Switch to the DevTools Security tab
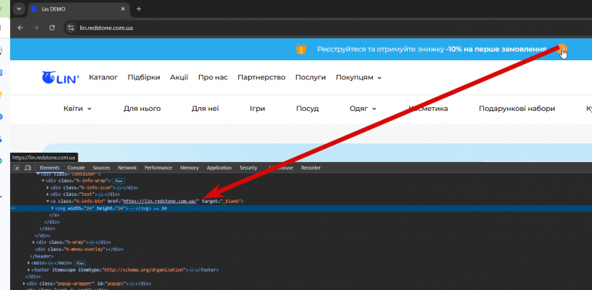Viewport: 592px width, 290px height. pos(248,167)
